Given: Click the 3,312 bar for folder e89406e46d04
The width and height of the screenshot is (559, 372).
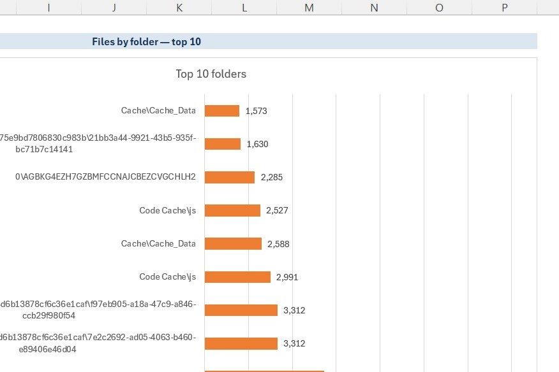Looking at the screenshot, I should tap(241, 343).
